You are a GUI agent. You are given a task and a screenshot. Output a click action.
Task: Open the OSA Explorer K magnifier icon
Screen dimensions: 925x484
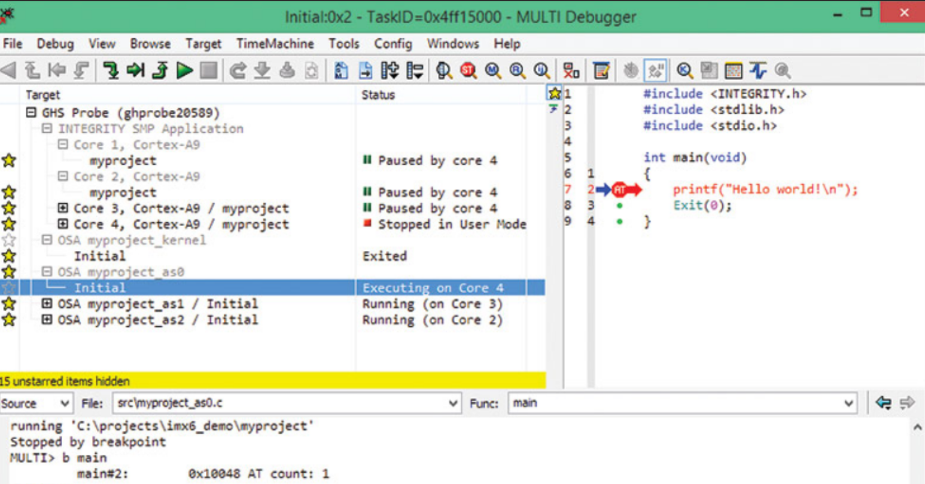684,71
